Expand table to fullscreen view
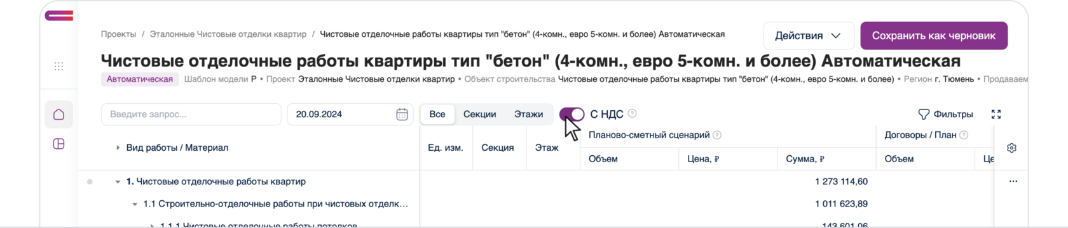 (x=996, y=114)
